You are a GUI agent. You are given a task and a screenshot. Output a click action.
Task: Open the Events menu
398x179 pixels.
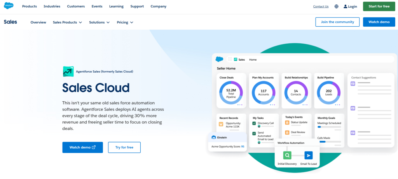pos(97,6)
